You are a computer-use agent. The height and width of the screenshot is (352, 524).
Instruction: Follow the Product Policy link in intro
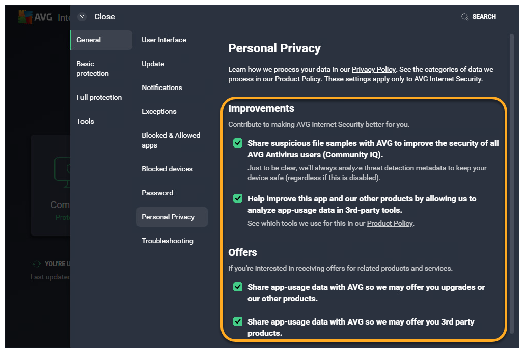(298, 79)
